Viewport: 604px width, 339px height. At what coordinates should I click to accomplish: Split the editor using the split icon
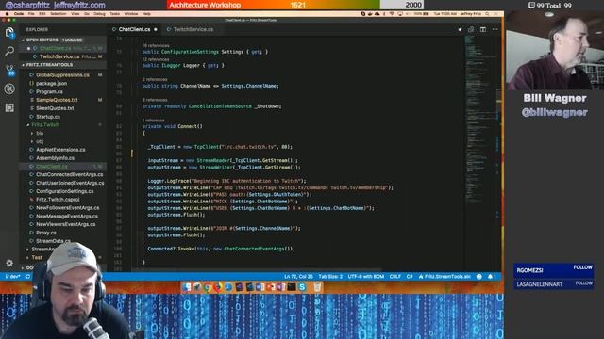(x=482, y=29)
